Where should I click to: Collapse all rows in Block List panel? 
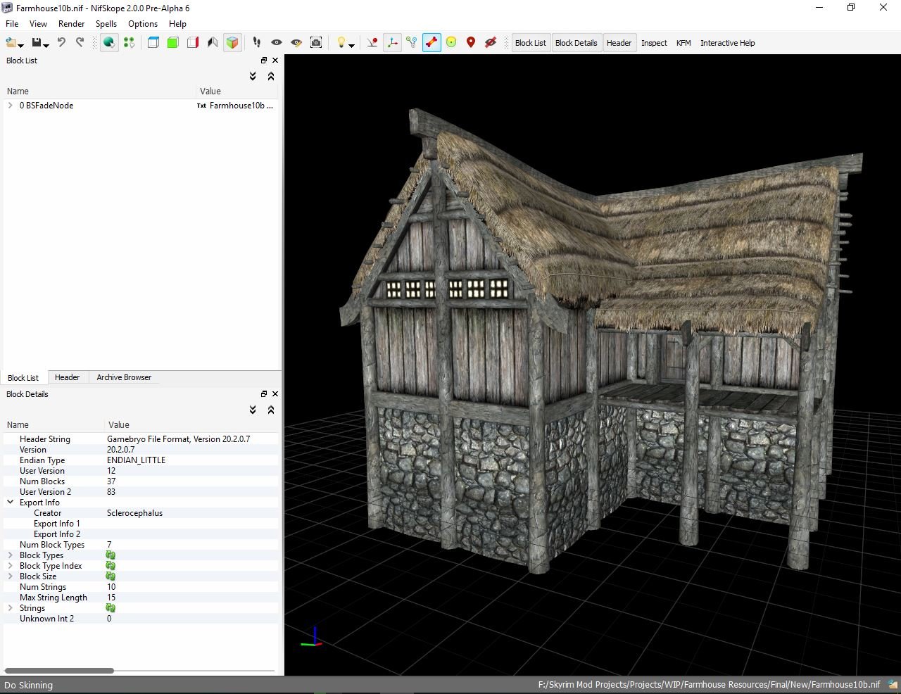(x=271, y=77)
